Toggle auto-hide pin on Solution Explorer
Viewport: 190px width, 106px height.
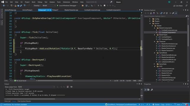click(x=186, y=10)
